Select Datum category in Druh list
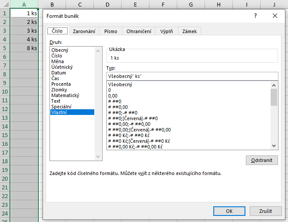The width and height of the screenshot is (288, 222). click(x=59, y=73)
